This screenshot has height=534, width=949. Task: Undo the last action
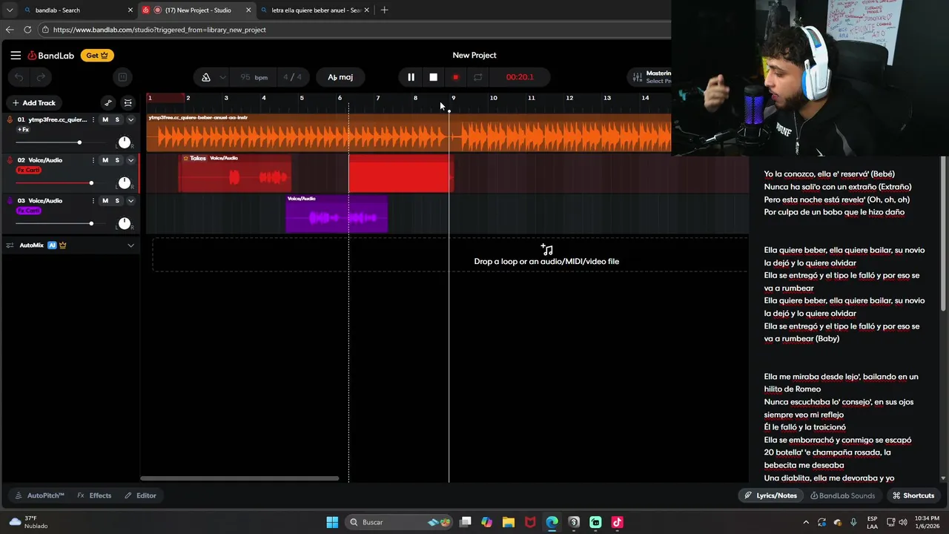click(x=19, y=77)
